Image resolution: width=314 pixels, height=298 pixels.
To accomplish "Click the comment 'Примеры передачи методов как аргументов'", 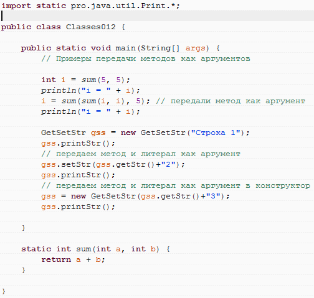I will tap(153, 58).
